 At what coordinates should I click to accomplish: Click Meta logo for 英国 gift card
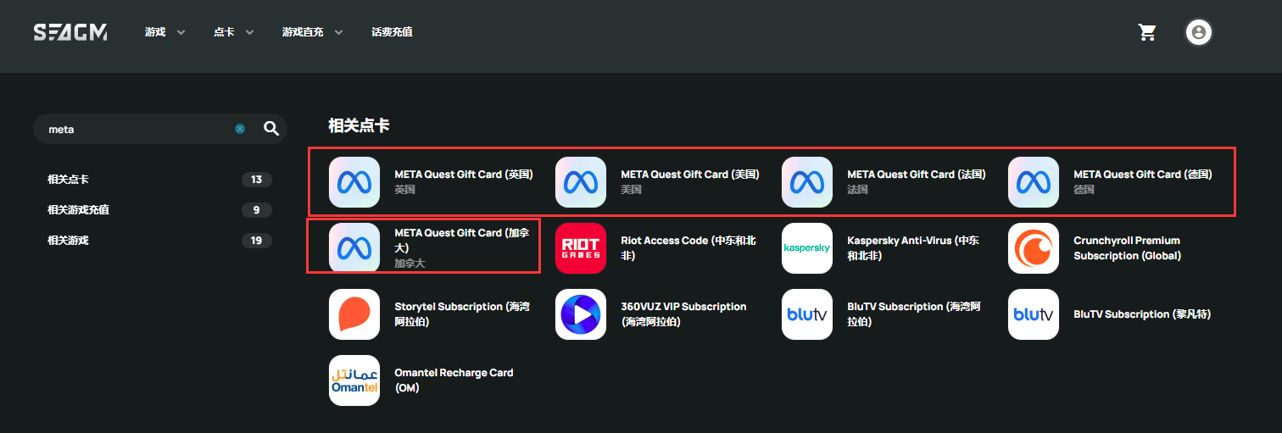pyautogui.click(x=354, y=182)
